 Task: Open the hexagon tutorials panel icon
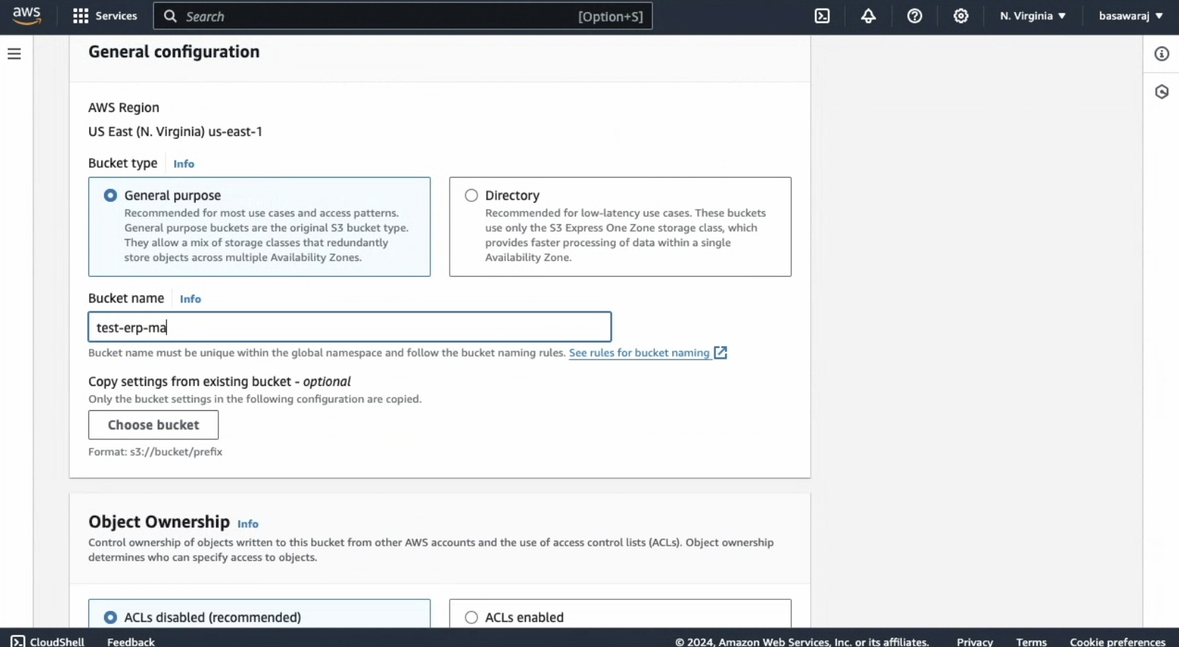[x=1162, y=92]
